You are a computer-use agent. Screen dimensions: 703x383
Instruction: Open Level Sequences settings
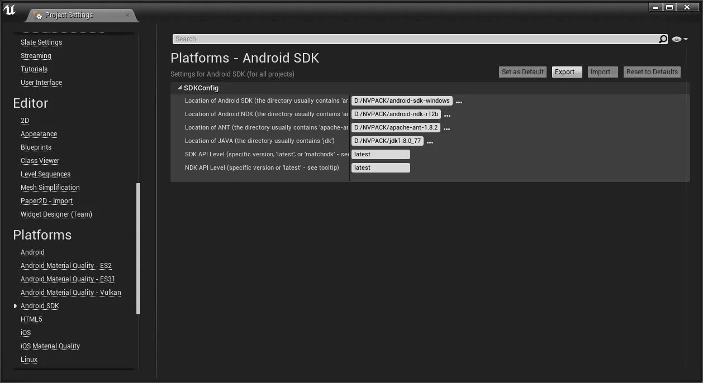pyautogui.click(x=45, y=174)
